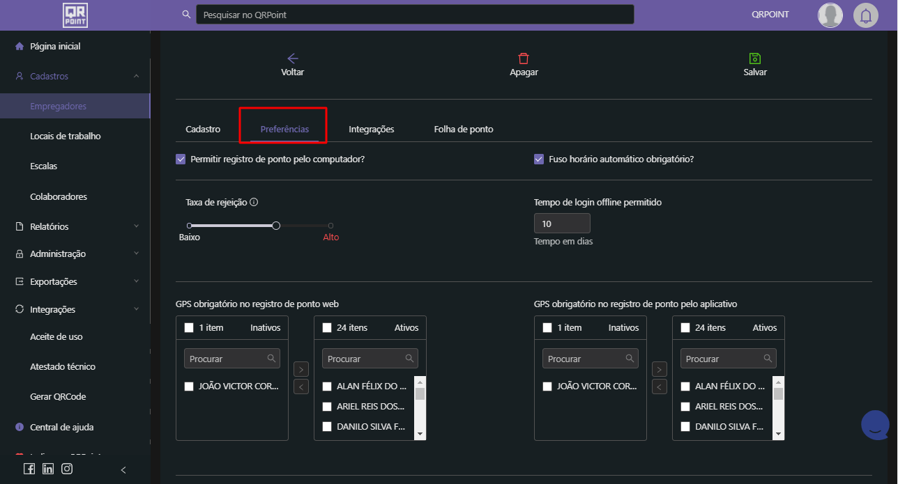Expand the Exportações sidebar menu
The width and height of the screenshot is (898, 484).
click(136, 281)
